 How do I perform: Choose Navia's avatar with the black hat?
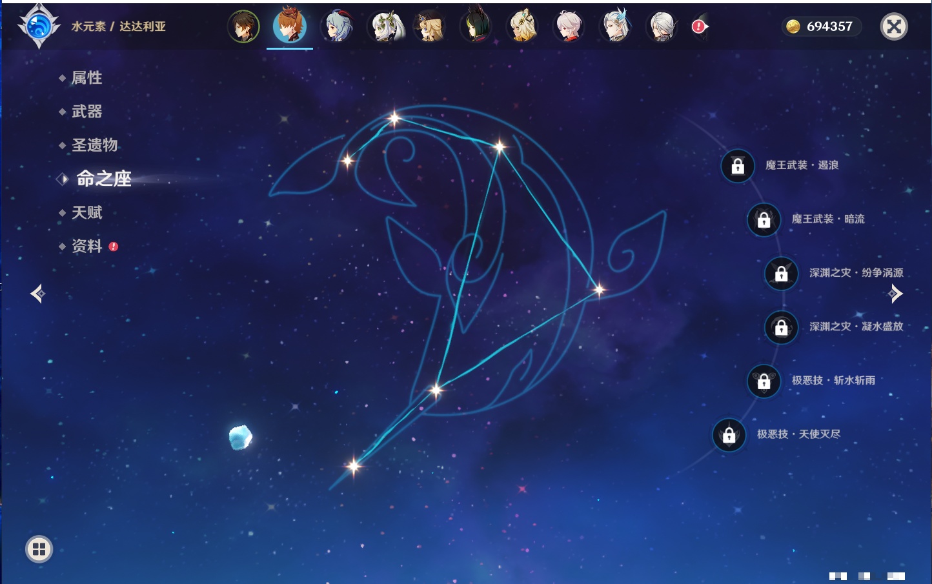point(430,27)
